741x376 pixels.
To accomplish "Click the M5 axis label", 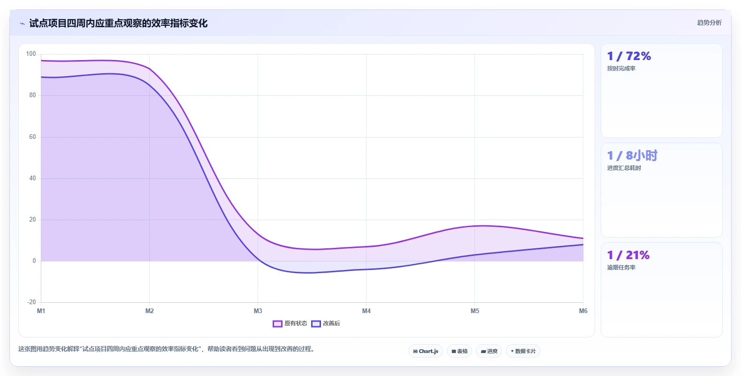I will pyautogui.click(x=475, y=311).
